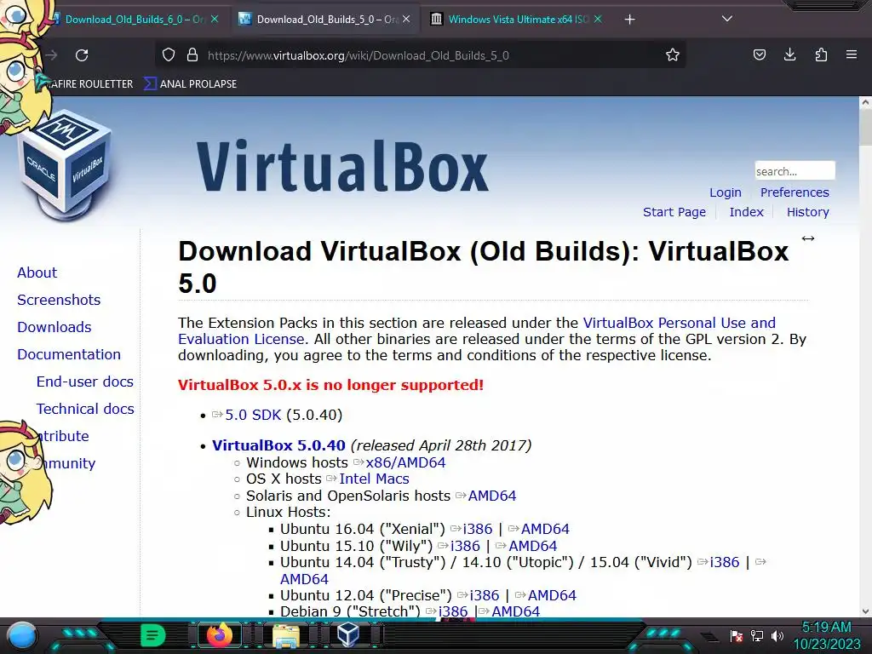Open the VirtualBox 5.0.40 link
Screen dimensions: 872x654
click(x=278, y=445)
